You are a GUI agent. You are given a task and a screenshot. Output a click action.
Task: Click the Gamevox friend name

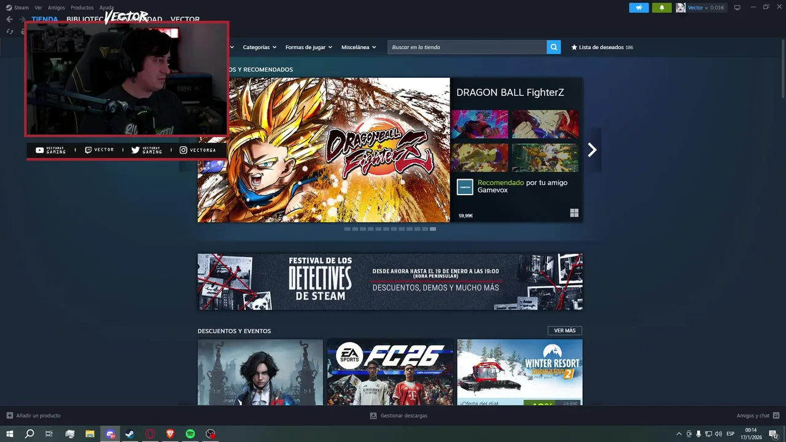(x=492, y=190)
